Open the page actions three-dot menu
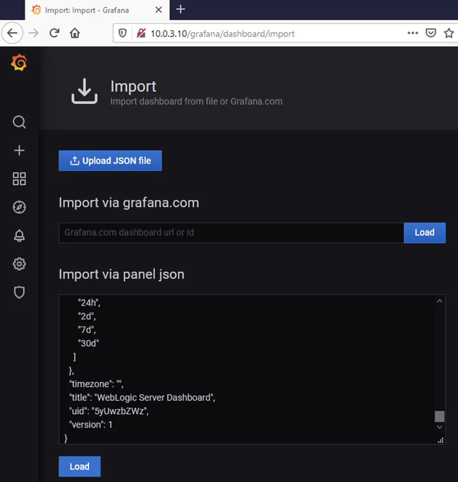Image resolution: width=458 pixels, height=482 pixels. tap(412, 33)
